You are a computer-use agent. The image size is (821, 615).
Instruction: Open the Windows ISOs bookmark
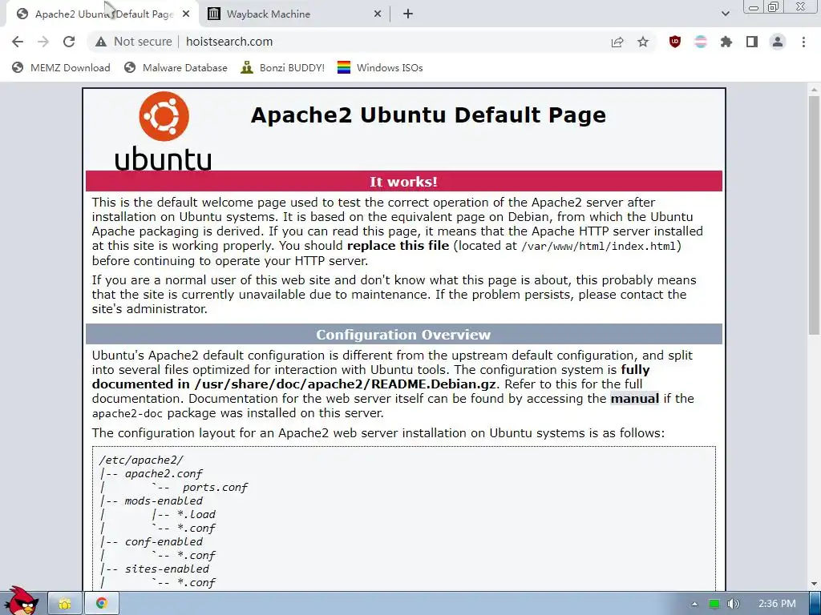(x=380, y=67)
